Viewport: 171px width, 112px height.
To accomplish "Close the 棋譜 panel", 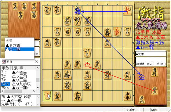I will pos(37,62).
